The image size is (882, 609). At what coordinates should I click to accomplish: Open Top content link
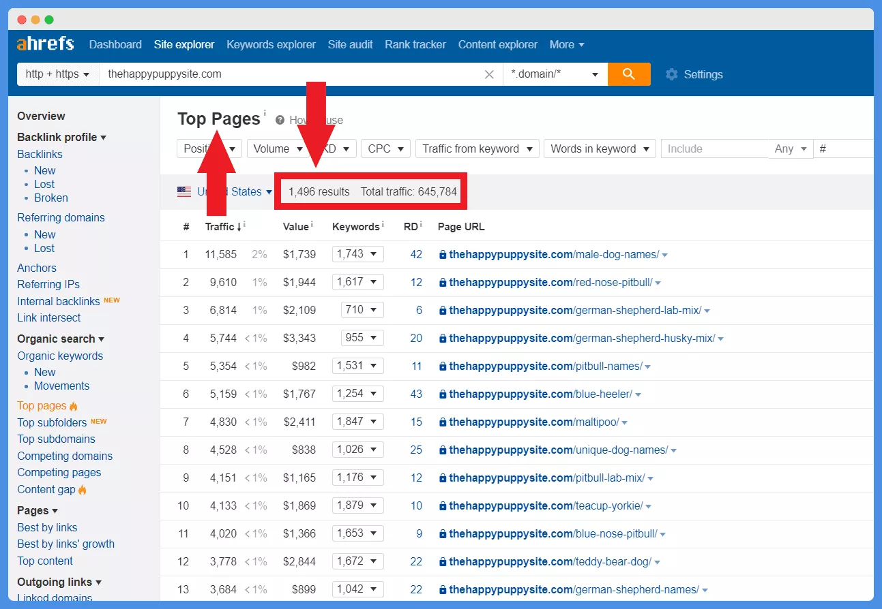pos(45,561)
